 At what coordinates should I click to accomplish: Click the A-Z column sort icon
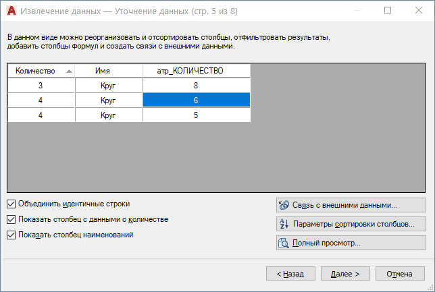click(x=284, y=224)
